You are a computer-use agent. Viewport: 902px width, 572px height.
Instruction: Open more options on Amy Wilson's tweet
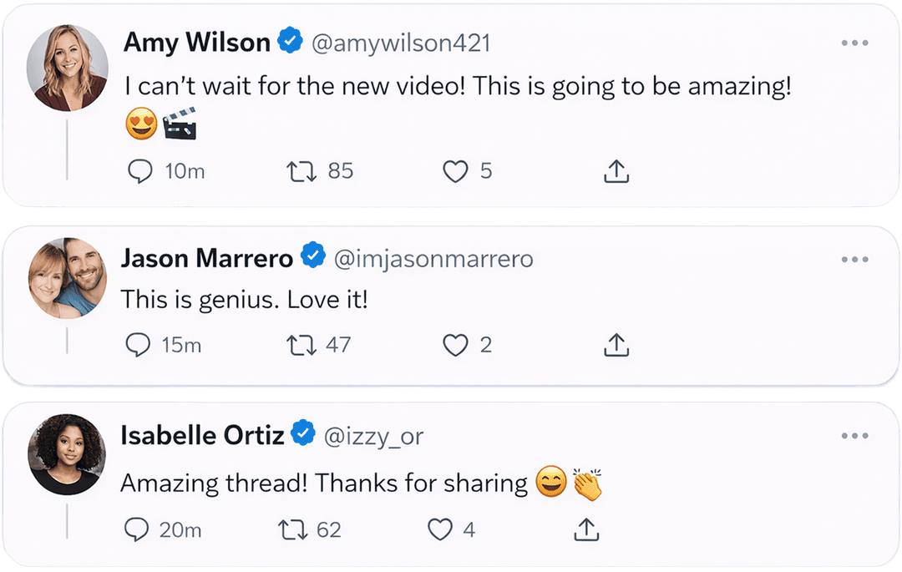pos(854,43)
